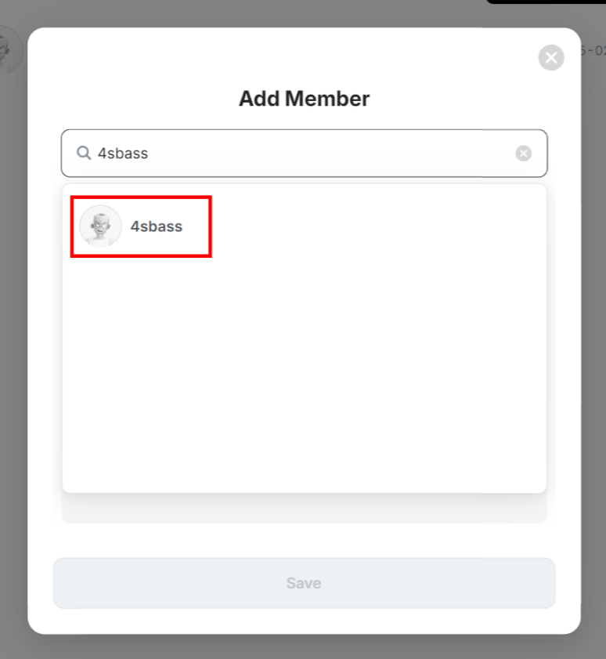Clear the search field text
606x659 pixels.
pyautogui.click(x=524, y=154)
